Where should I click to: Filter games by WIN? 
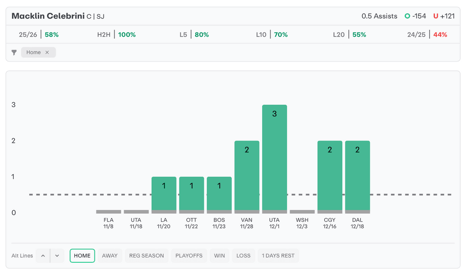click(219, 256)
